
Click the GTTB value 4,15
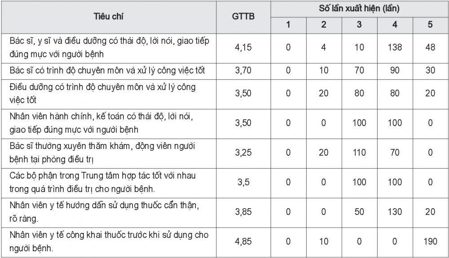point(243,47)
